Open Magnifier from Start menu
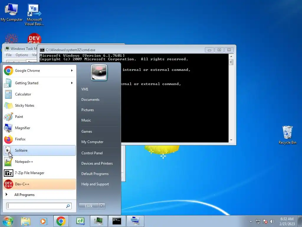This screenshot has height=227, width=302. (x=40, y=128)
